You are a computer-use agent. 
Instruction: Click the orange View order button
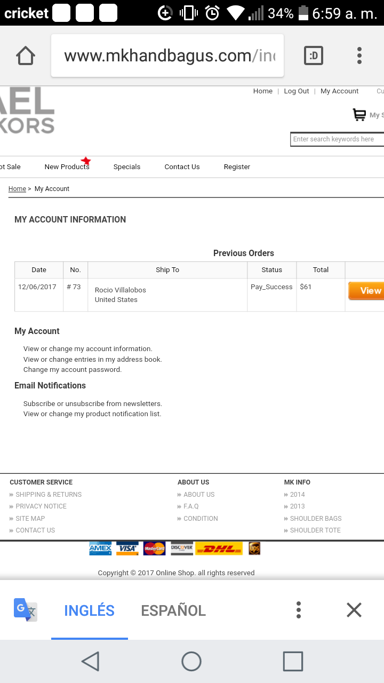[x=366, y=291]
